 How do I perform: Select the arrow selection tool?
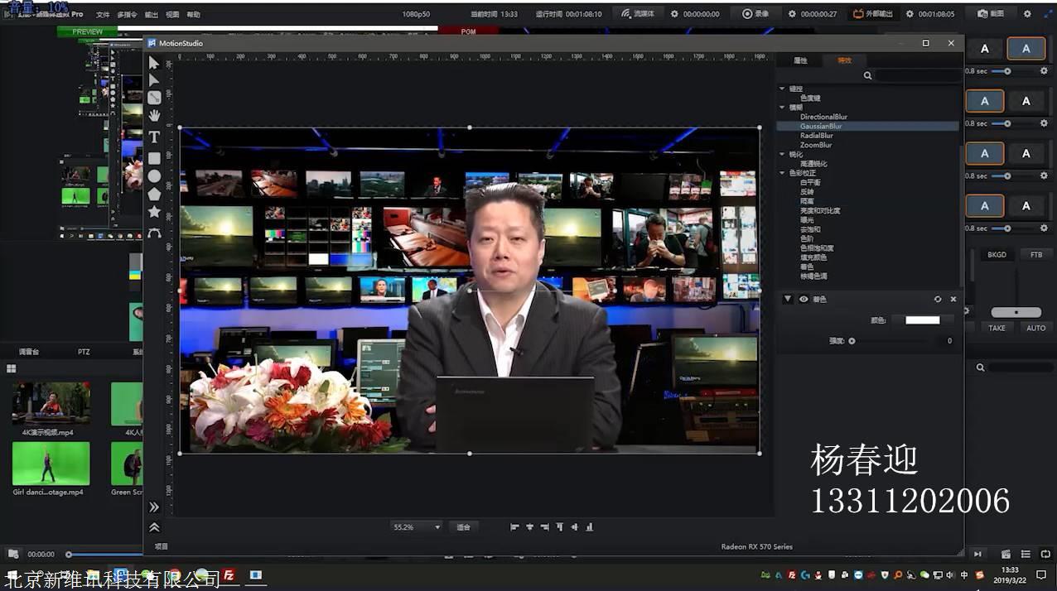[154, 63]
